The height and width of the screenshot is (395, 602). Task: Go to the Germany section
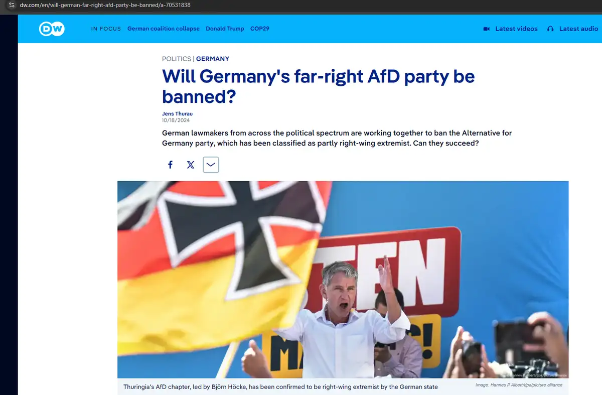[x=213, y=59]
